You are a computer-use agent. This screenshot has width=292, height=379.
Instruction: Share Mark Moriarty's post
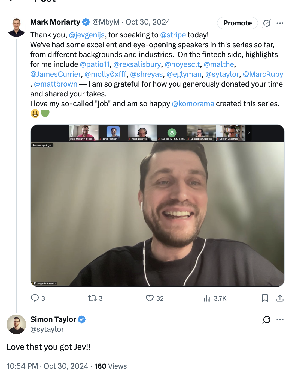pos(280,298)
